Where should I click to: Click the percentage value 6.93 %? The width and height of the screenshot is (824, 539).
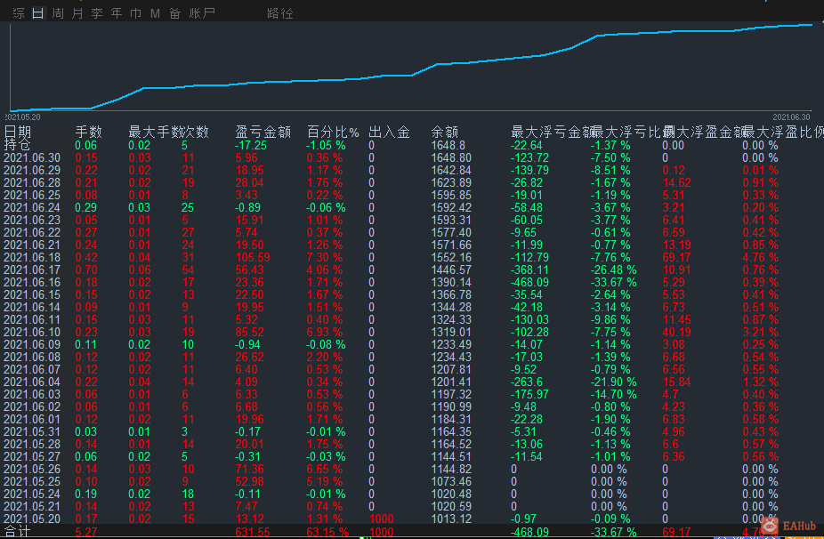pyautogui.click(x=325, y=332)
